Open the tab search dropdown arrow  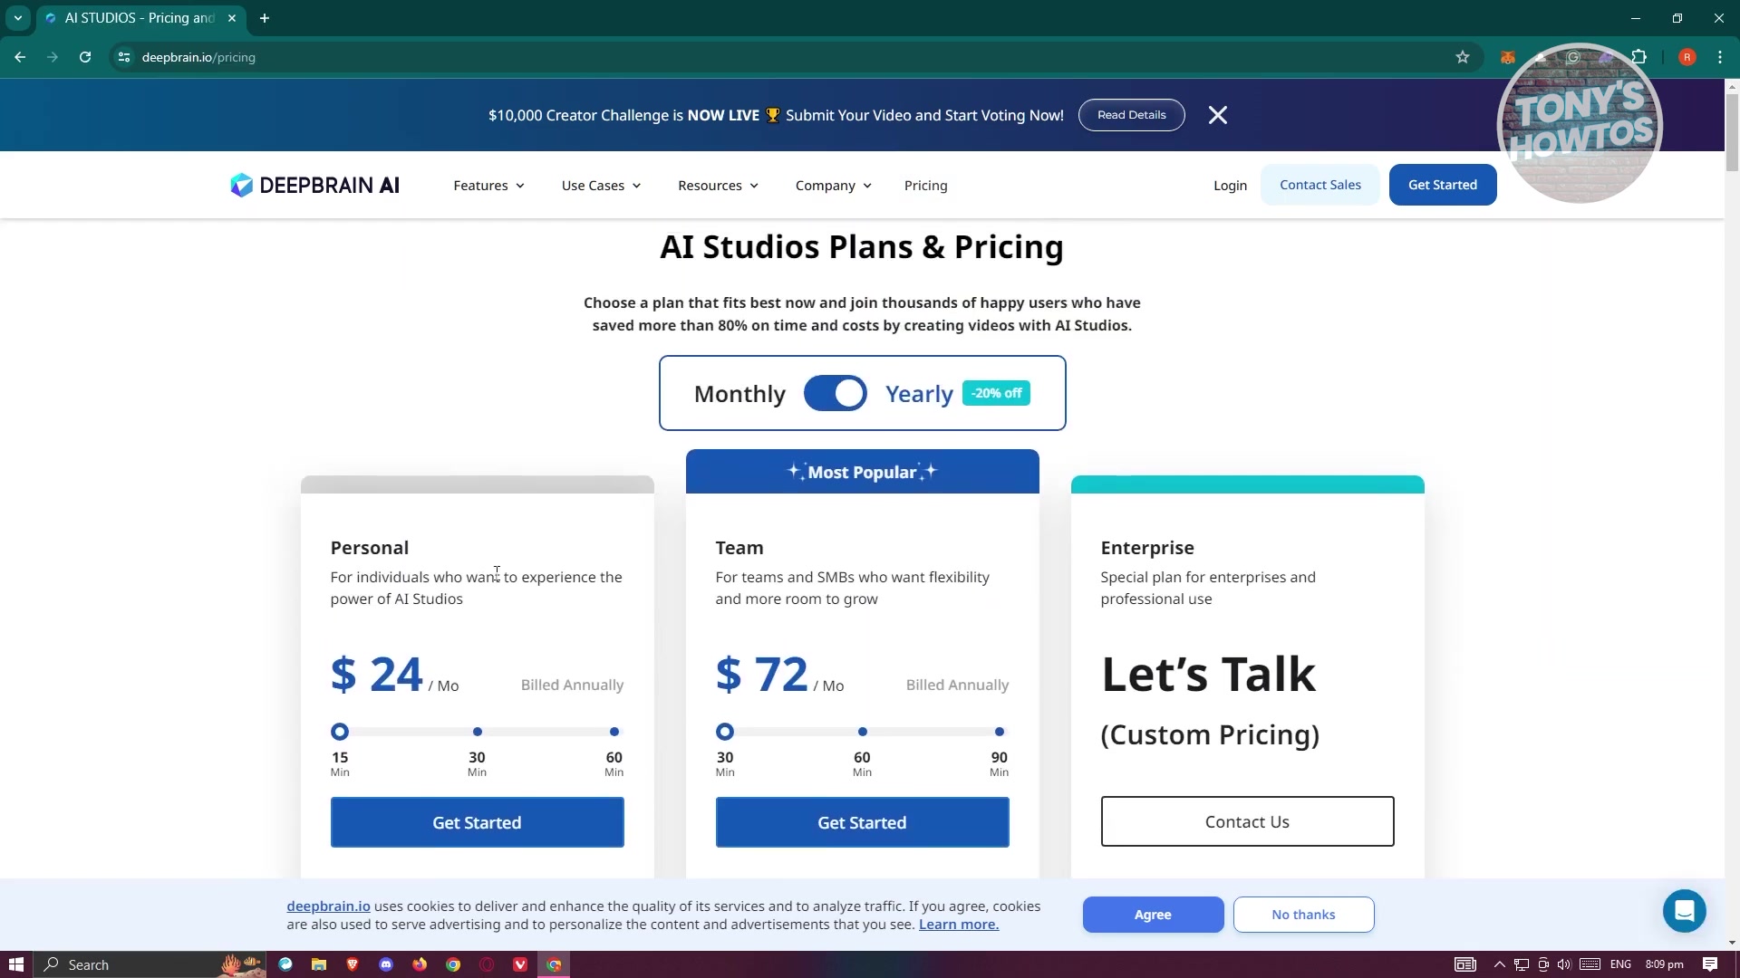pos(17,18)
